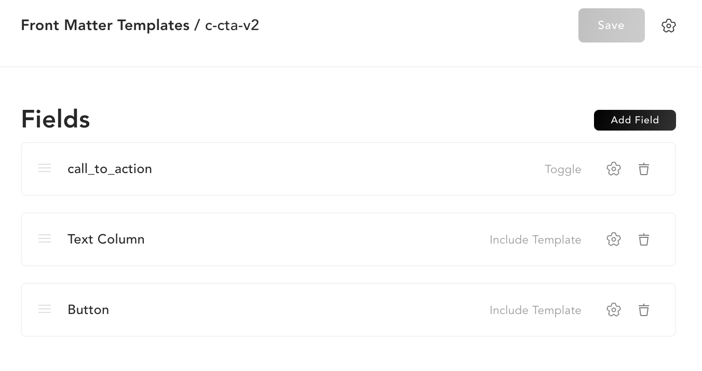
Task: Select the call_to_action field row
Action: pyautogui.click(x=312, y=169)
